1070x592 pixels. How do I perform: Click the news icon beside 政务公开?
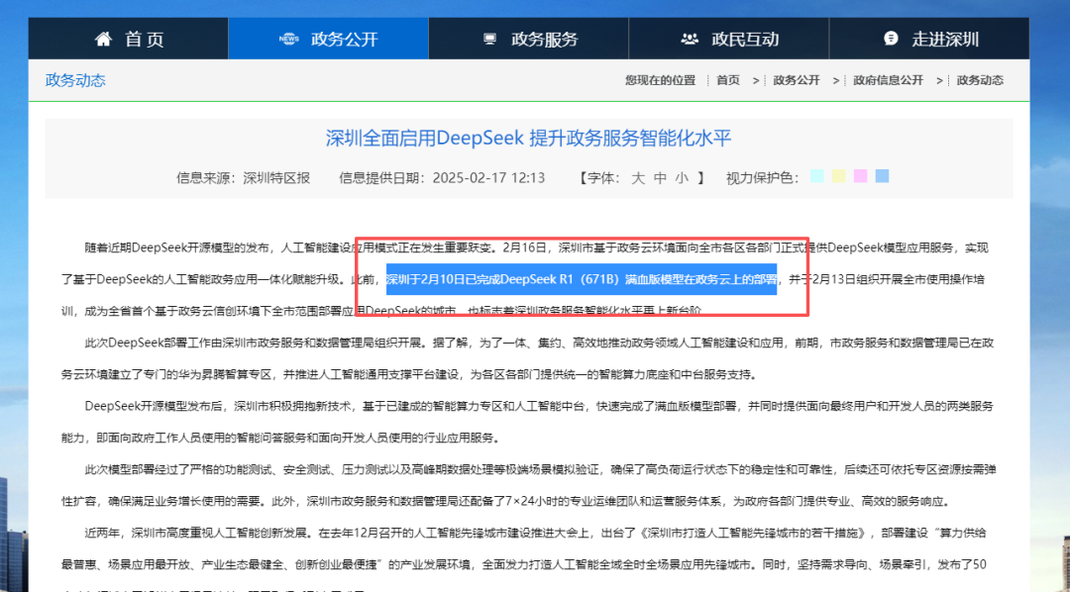tap(288, 38)
